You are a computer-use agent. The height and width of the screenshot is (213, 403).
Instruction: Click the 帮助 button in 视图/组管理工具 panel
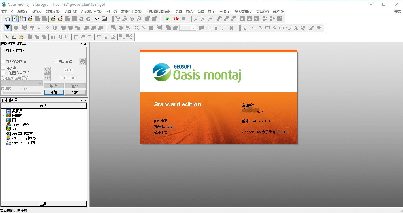pyautogui.click(x=75, y=92)
